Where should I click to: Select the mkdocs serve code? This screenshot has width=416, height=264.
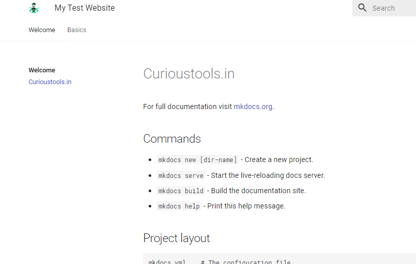pos(181,175)
